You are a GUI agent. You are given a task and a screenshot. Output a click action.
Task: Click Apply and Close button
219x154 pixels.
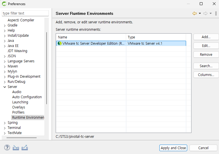173,148
